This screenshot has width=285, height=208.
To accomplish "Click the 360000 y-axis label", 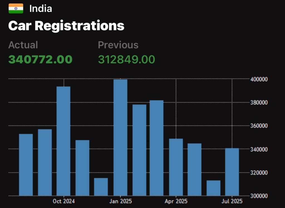I will click(x=259, y=126).
